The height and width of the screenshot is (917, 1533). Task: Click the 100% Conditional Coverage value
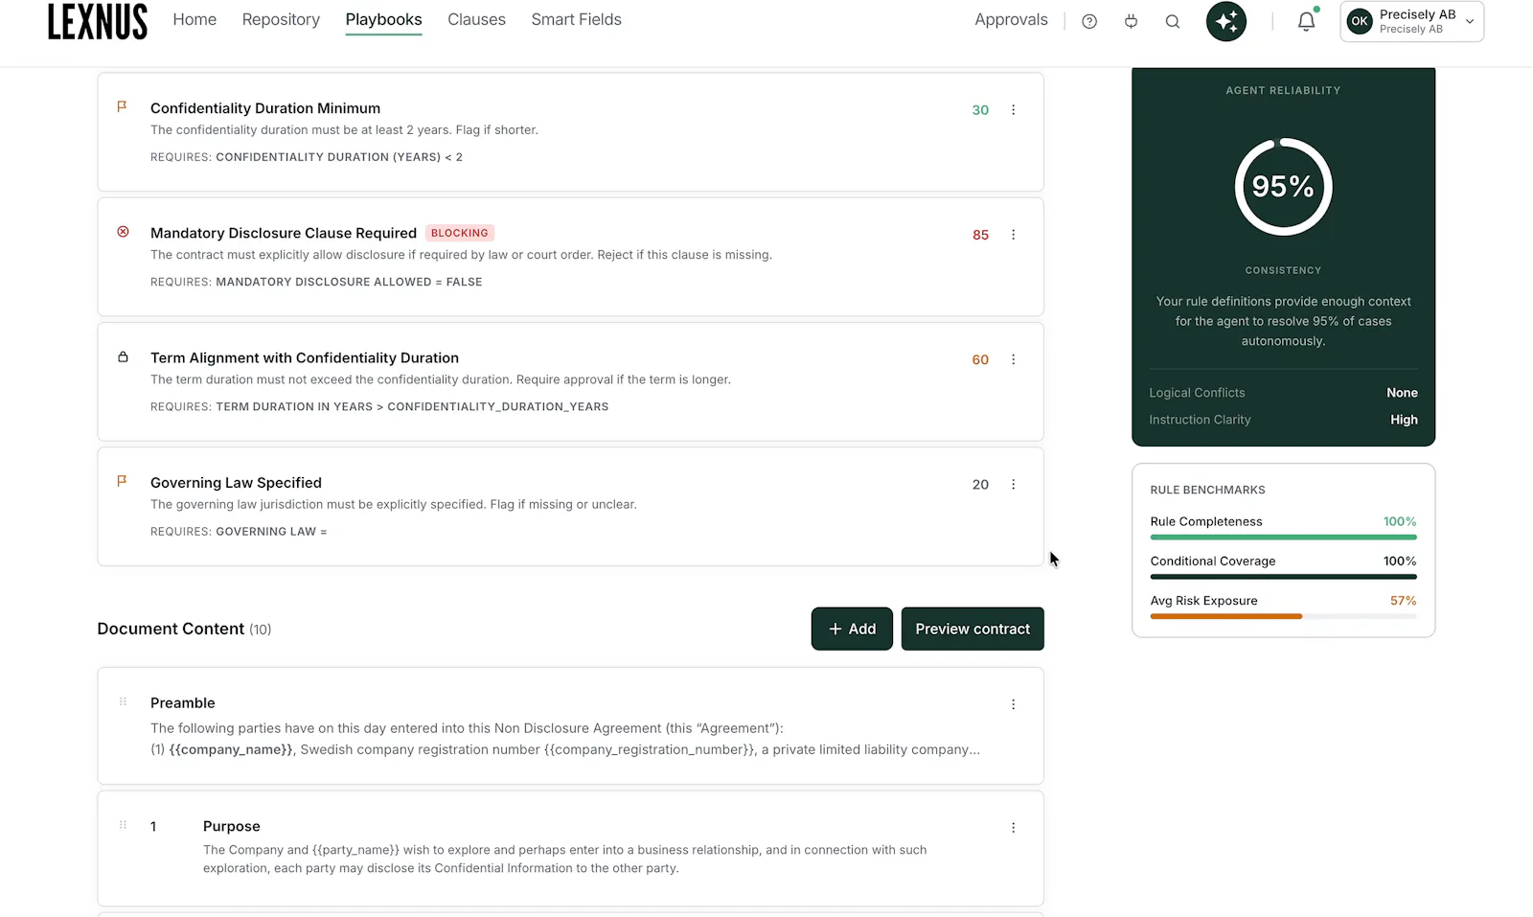(x=1400, y=562)
